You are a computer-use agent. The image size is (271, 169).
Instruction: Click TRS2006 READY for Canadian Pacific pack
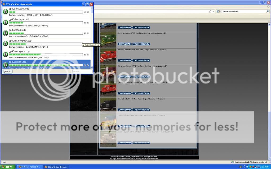(141, 93)
